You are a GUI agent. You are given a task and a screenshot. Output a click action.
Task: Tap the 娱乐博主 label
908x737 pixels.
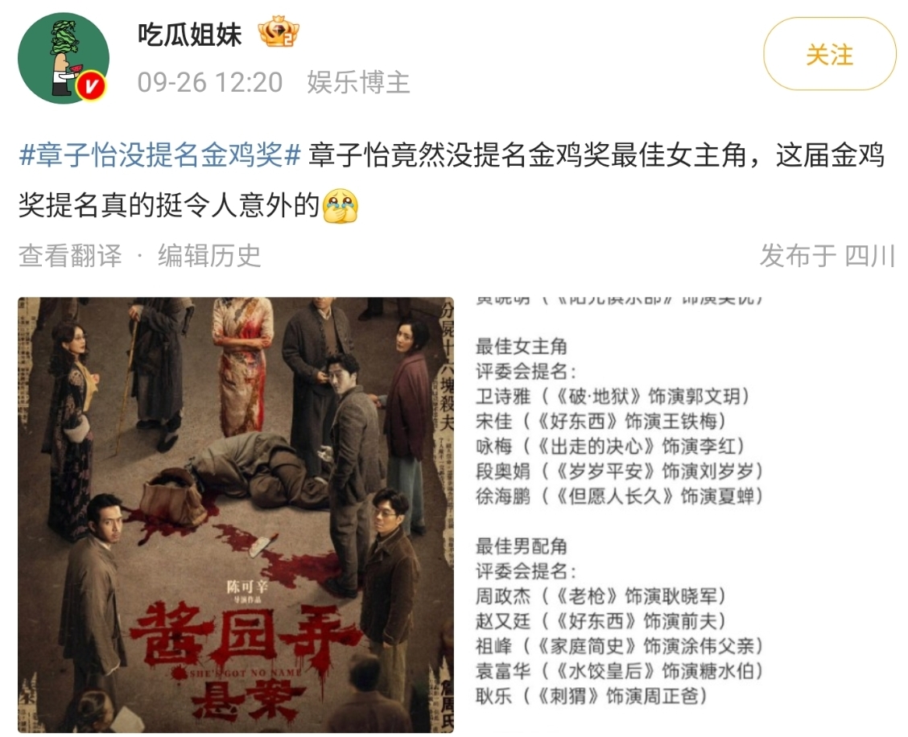(x=358, y=82)
